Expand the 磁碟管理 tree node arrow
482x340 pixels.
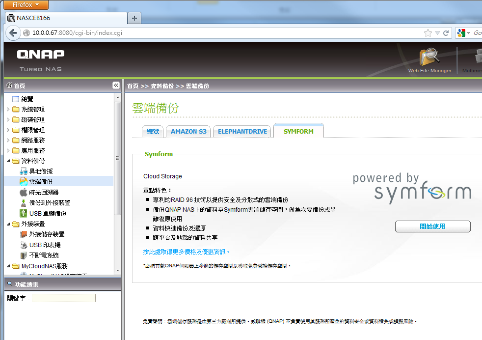8,120
